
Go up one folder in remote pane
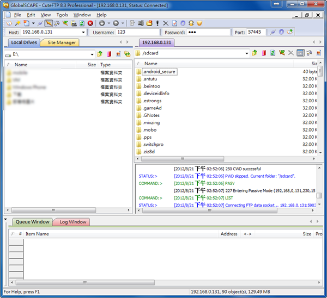[254, 53]
